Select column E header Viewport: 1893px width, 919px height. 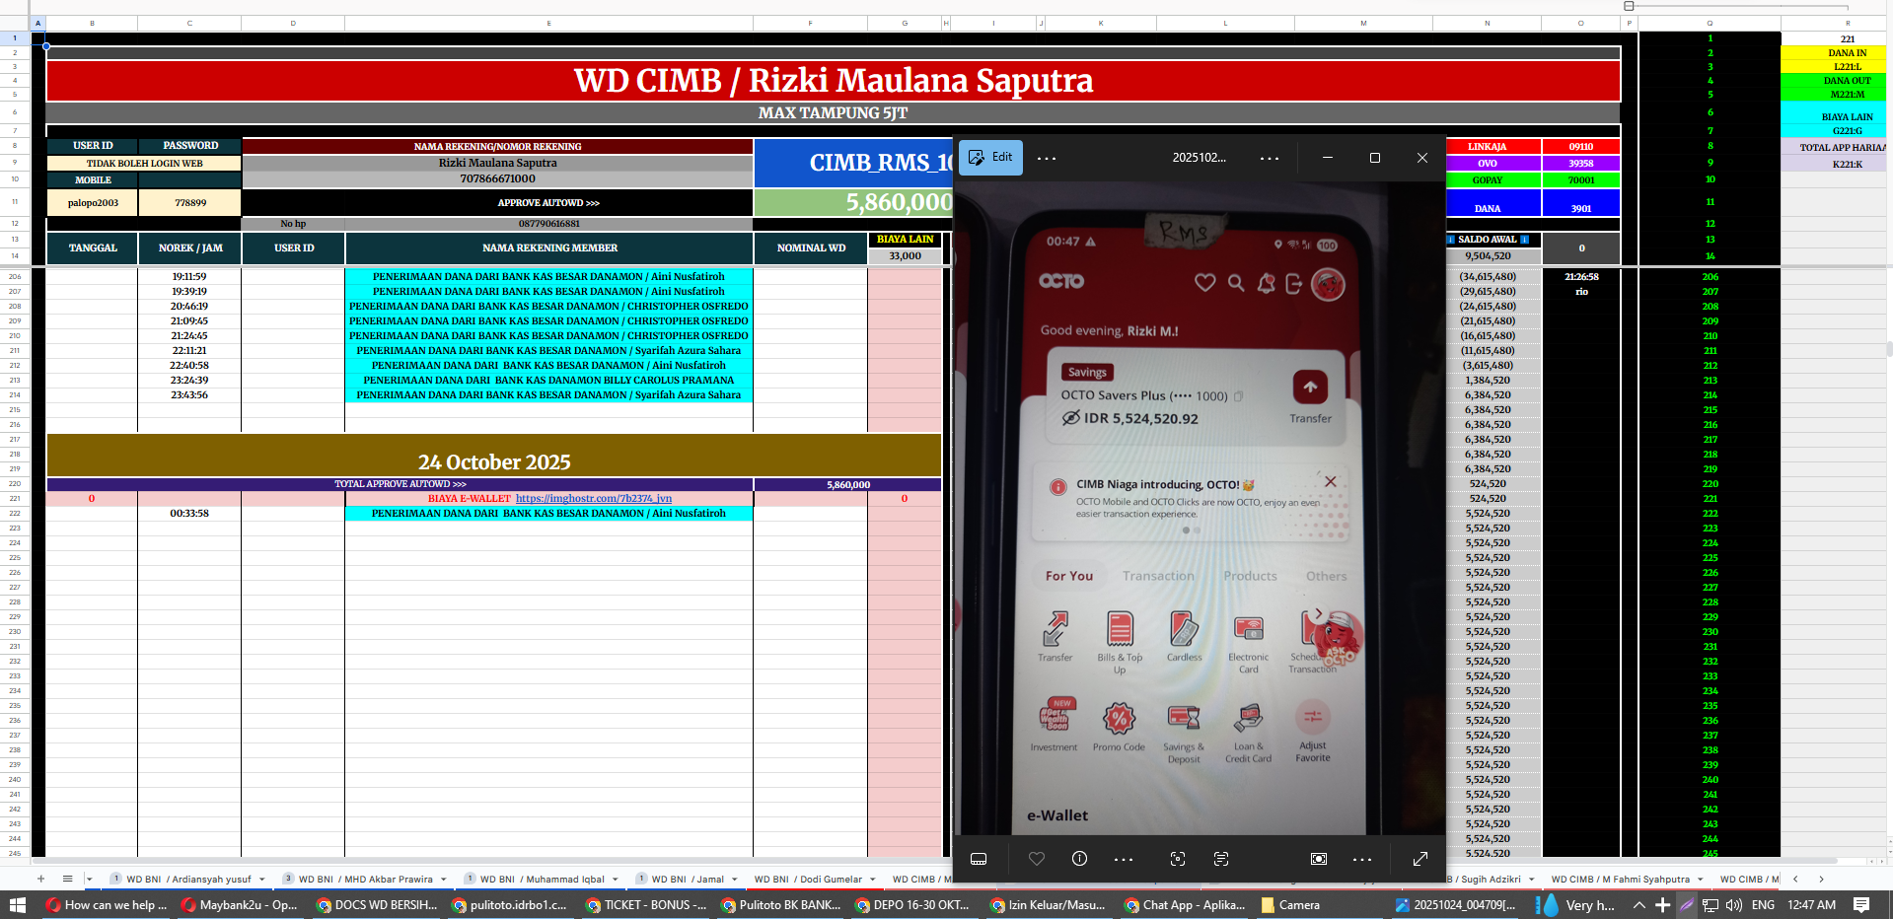tap(548, 23)
